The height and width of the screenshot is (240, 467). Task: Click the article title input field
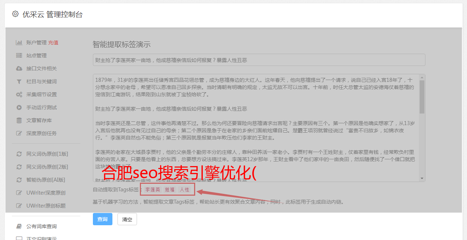click(259, 60)
